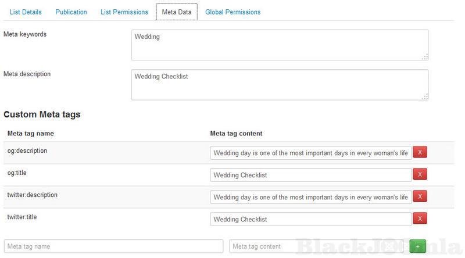Image resolution: width=465 pixels, height=258 pixels.
Task: Remove the twitter:title meta tag row
Action: click(x=420, y=219)
